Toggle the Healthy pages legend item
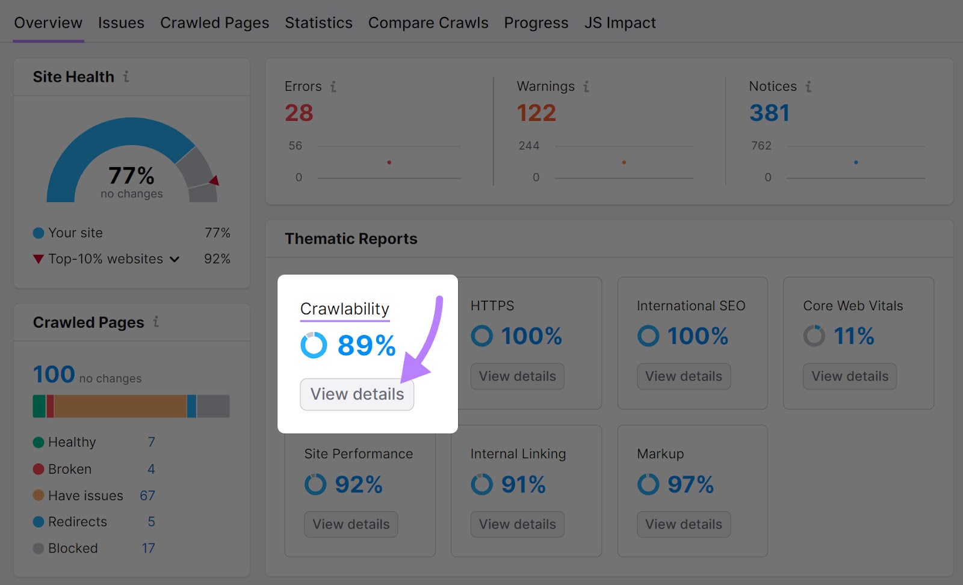This screenshot has width=963, height=585. [71, 442]
